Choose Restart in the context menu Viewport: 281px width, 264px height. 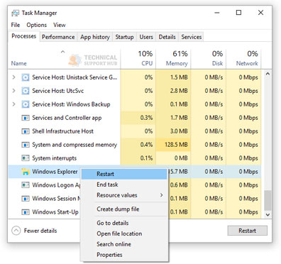point(124,174)
